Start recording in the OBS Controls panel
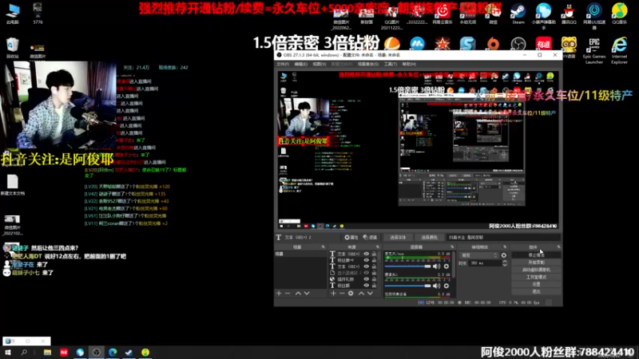 (536, 262)
